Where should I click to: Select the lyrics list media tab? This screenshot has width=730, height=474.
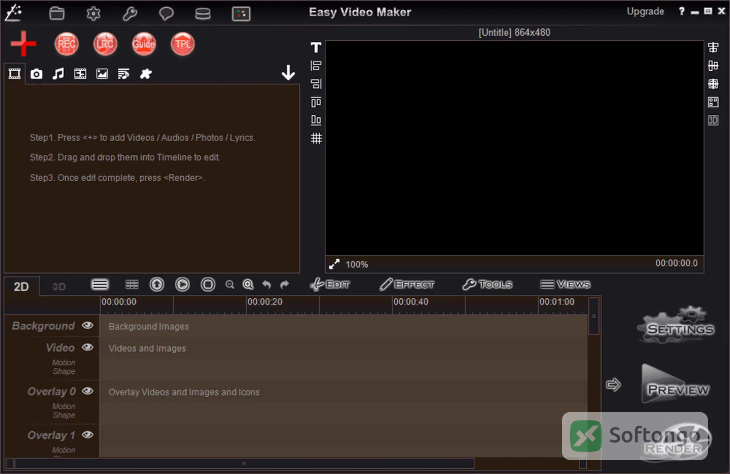pyautogui.click(x=124, y=74)
